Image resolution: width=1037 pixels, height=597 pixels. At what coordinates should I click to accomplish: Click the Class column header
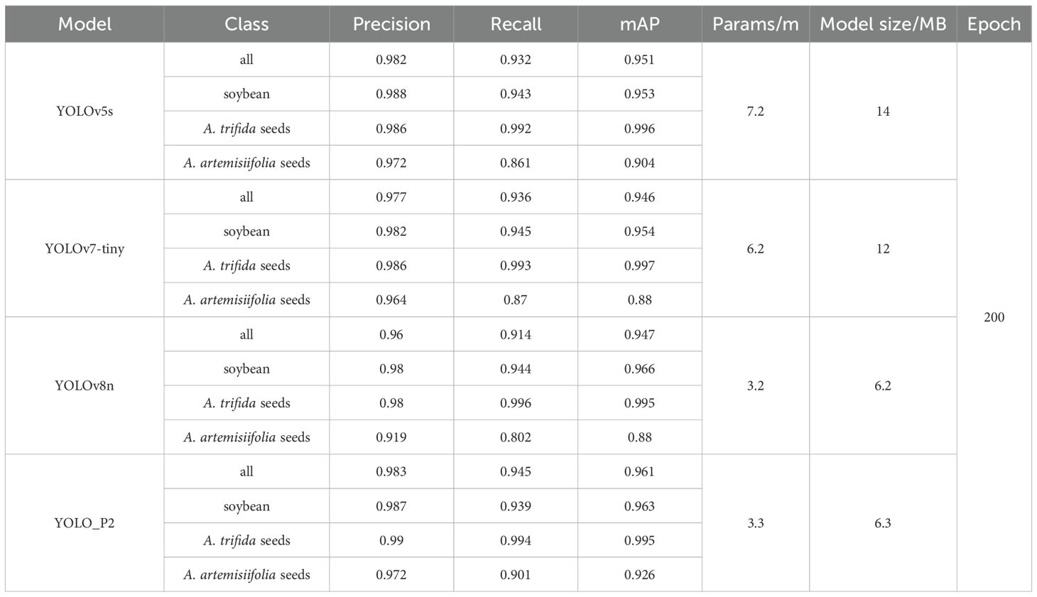click(x=246, y=24)
